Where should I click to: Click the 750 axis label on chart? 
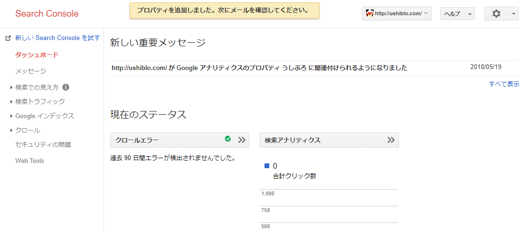coord(265,211)
